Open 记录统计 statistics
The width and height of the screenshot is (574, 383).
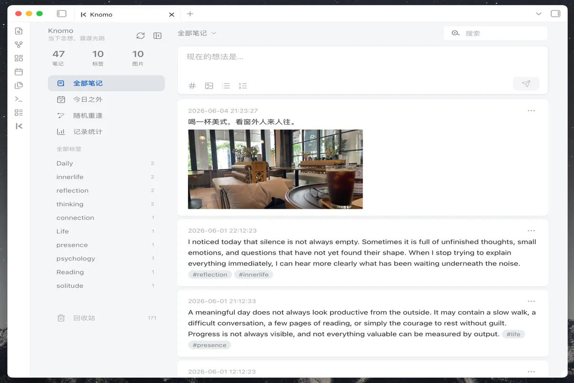(x=106, y=132)
